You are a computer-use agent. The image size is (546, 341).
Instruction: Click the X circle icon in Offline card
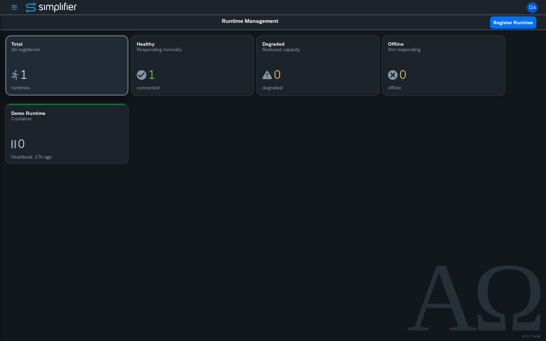coord(393,75)
